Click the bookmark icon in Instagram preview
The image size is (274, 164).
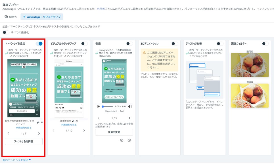[x=81, y=108]
